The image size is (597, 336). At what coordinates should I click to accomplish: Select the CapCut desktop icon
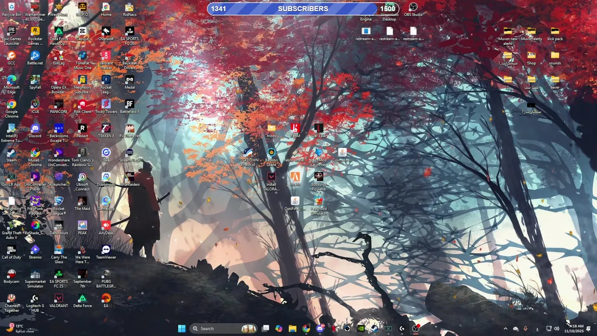pos(82,34)
